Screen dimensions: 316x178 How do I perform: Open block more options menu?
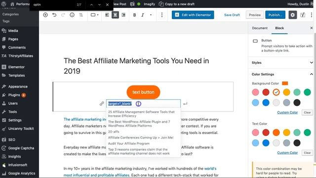tap(162, 15)
